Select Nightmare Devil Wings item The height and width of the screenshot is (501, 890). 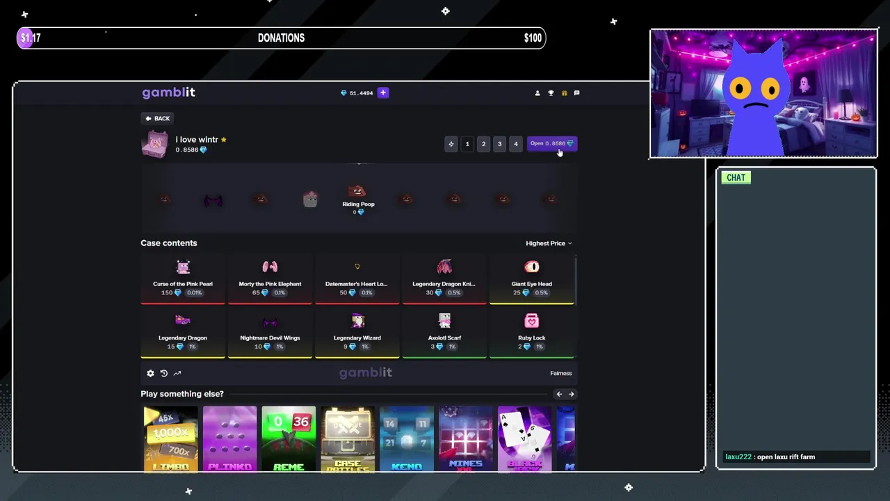(270, 333)
